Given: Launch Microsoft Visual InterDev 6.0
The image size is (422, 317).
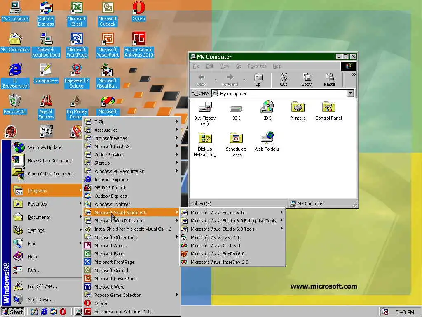Looking at the screenshot, I should (232, 262).
